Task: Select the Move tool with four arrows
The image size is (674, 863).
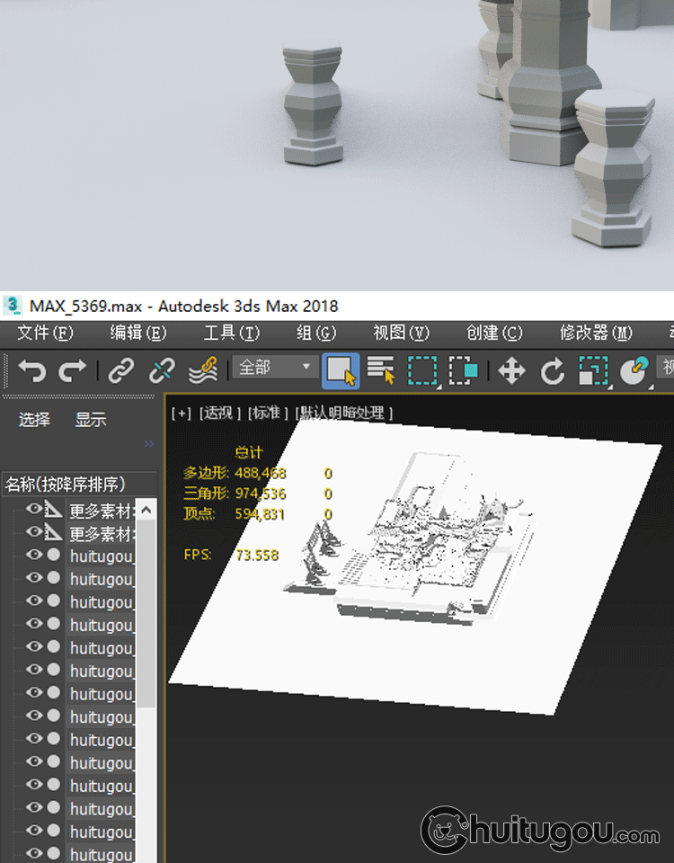Action: click(511, 369)
